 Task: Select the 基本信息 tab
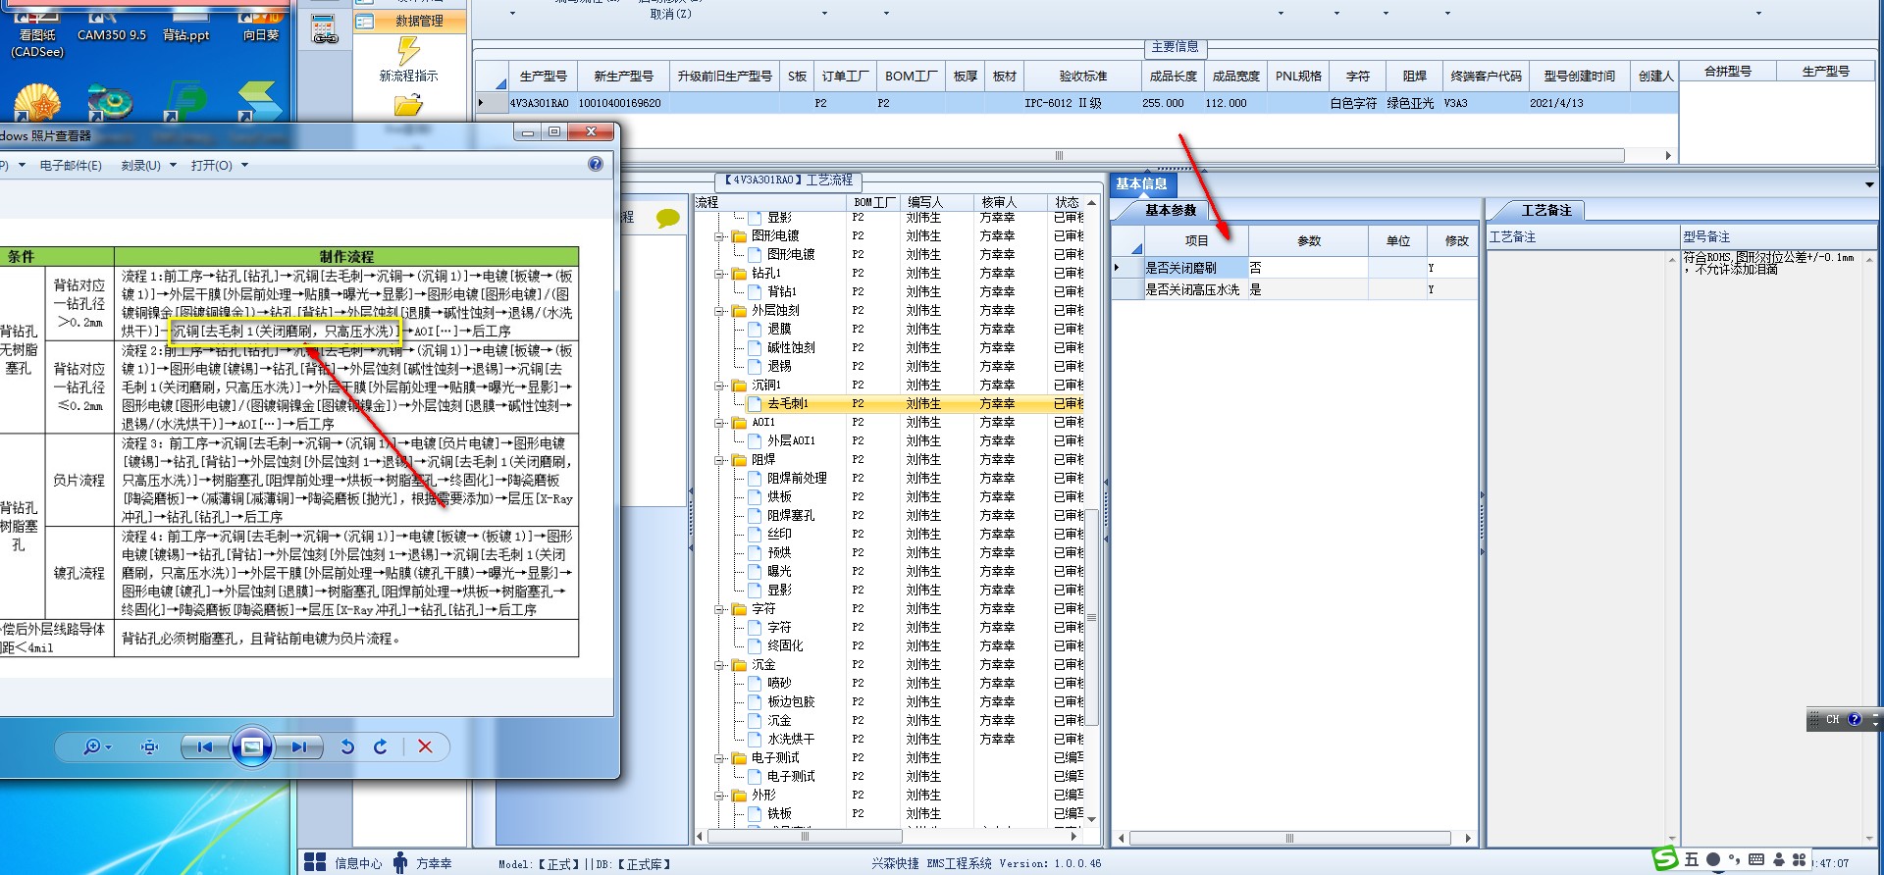pos(1141,183)
